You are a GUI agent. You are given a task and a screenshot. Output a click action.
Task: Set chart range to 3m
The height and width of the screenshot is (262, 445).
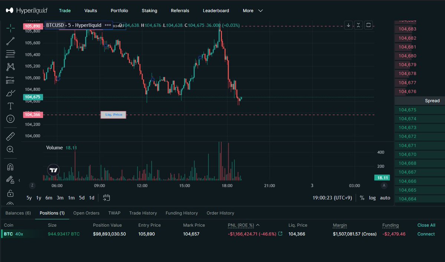pyautogui.click(x=60, y=198)
